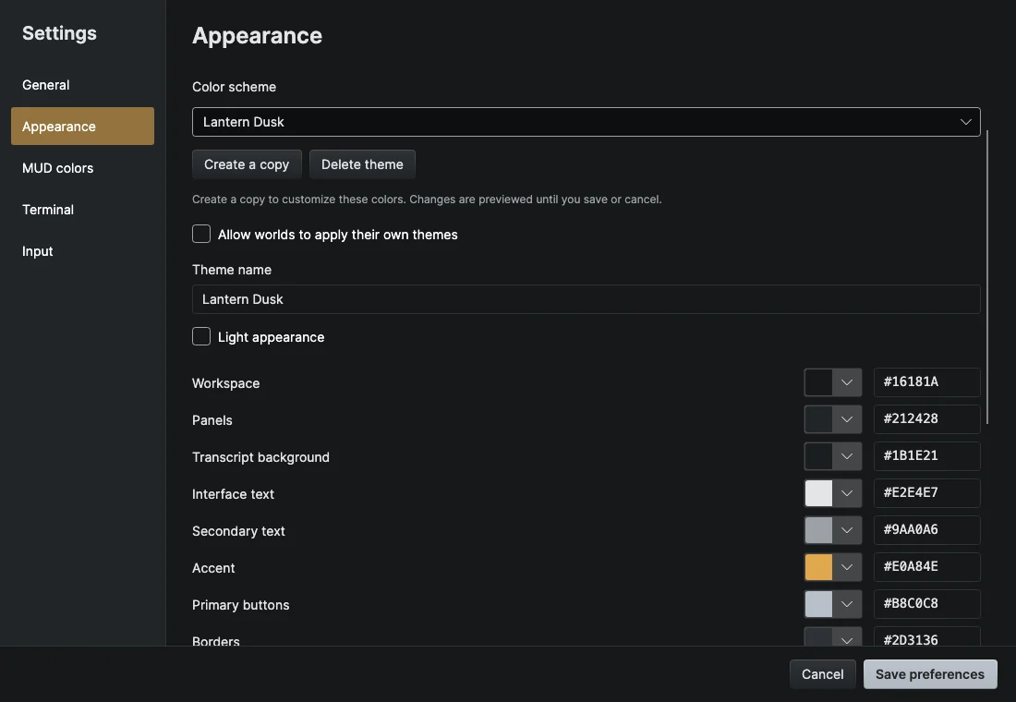Click the Theme name input field
This screenshot has width=1016, height=702.
tap(586, 299)
